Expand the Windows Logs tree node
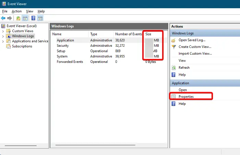240x155 pixels. click(3, 36)
